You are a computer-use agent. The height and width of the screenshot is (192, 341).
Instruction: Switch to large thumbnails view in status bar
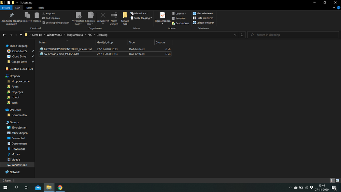pyautogui.click(x=337, y=180)
